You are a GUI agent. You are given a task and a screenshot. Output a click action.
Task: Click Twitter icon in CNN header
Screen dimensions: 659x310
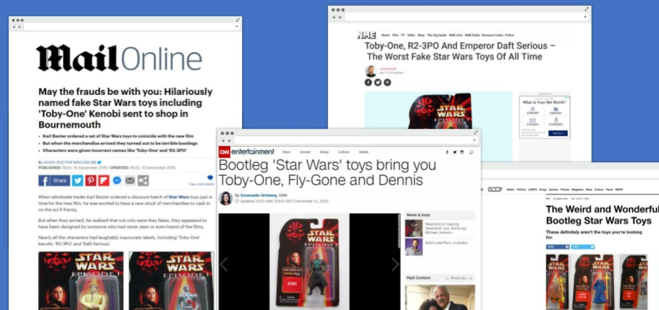(x=455, y=152)
